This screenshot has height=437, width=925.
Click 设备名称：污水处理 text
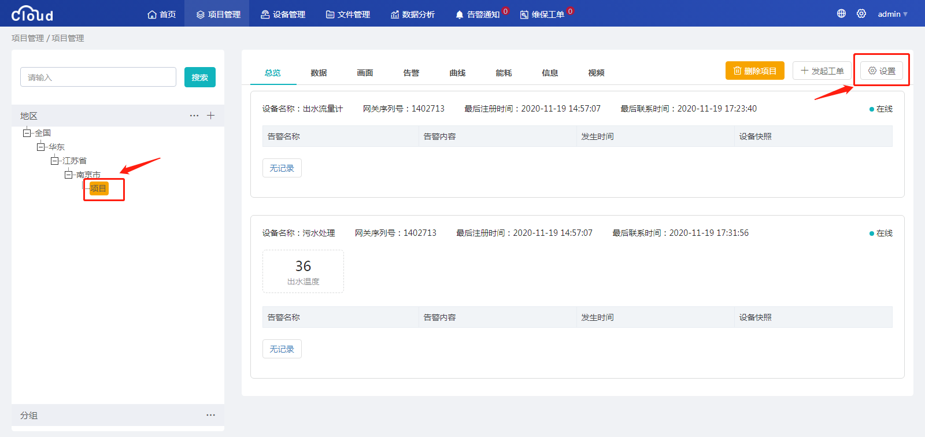click(298, 233)
